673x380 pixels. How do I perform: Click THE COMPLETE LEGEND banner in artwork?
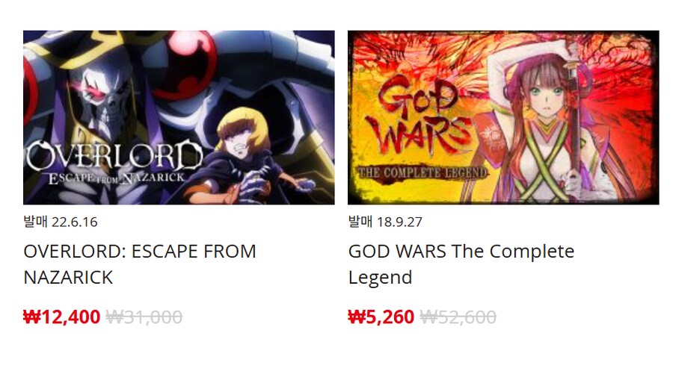[422, 172]
